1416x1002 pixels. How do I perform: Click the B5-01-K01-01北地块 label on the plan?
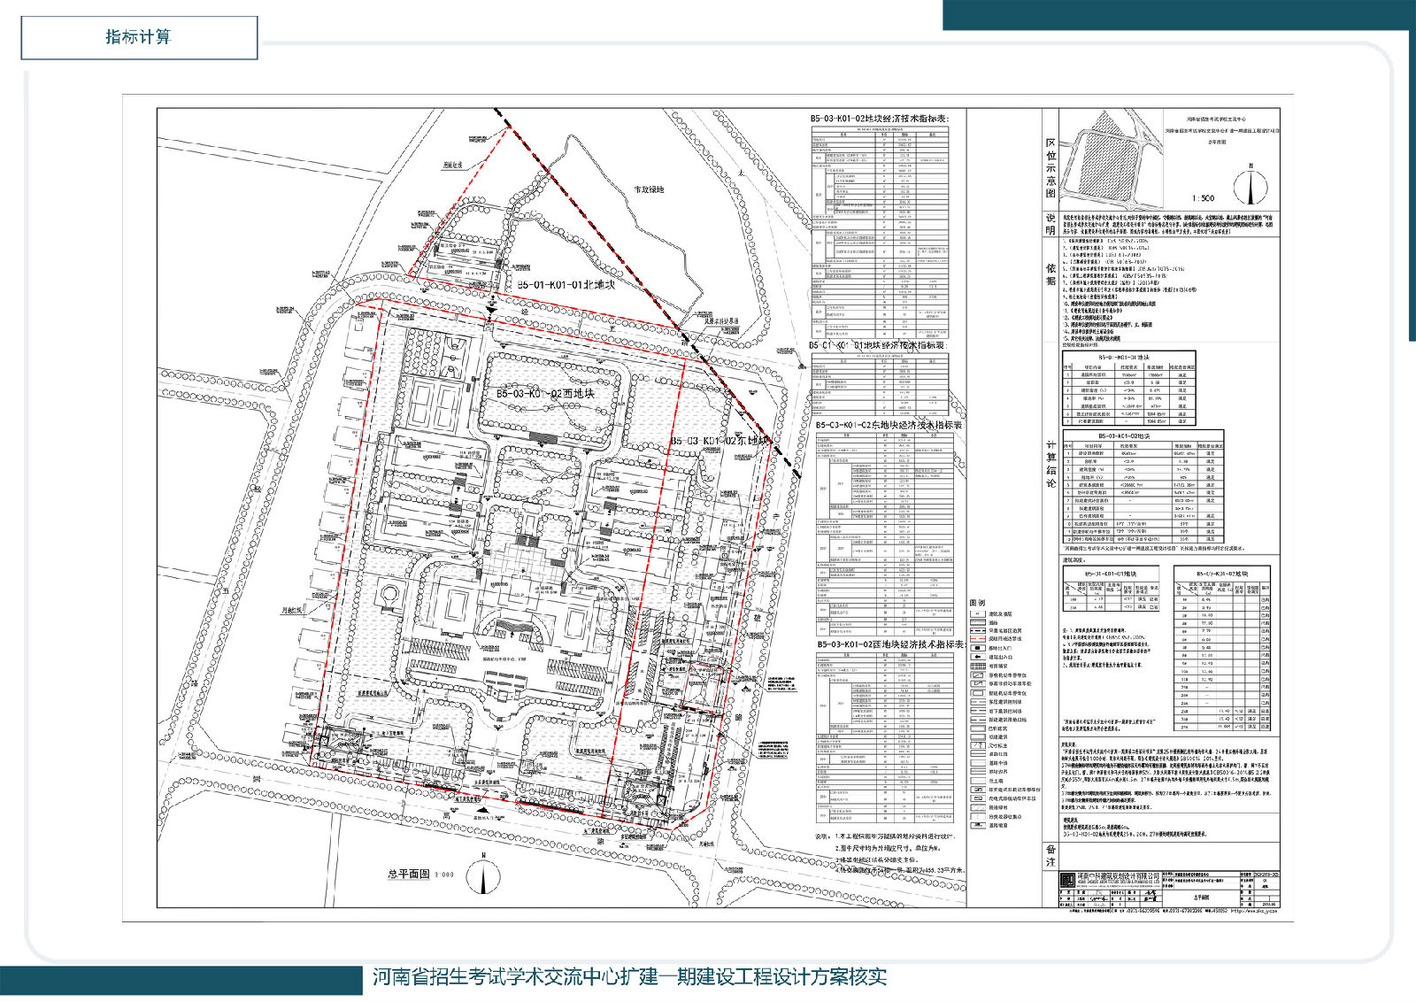pyautogui.click(x=566, y=285)
